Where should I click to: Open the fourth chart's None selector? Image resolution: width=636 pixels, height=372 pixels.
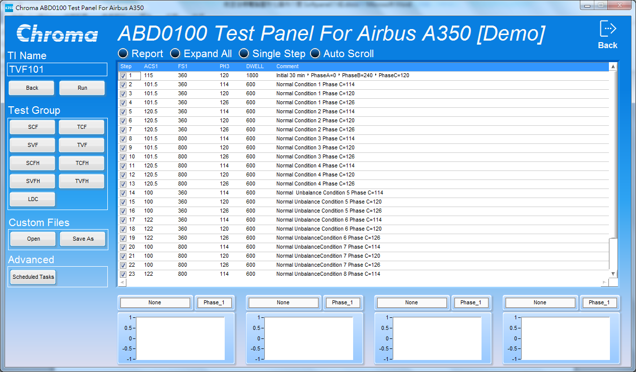click(540, 302)
